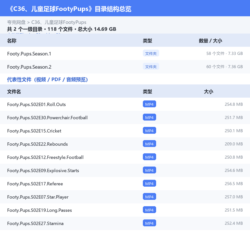Select file Footy.Pups.S02E27.Stamina
Image resolution: width=250 pixels, height=238 pixels.
click(x=35, y=224)
